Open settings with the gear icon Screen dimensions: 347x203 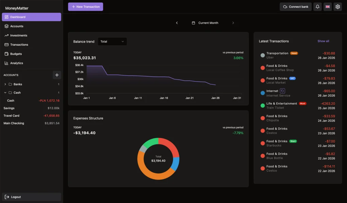coord(337,6)
